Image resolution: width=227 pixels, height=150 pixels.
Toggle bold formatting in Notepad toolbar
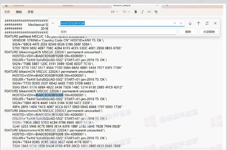(x=136, y=12)
